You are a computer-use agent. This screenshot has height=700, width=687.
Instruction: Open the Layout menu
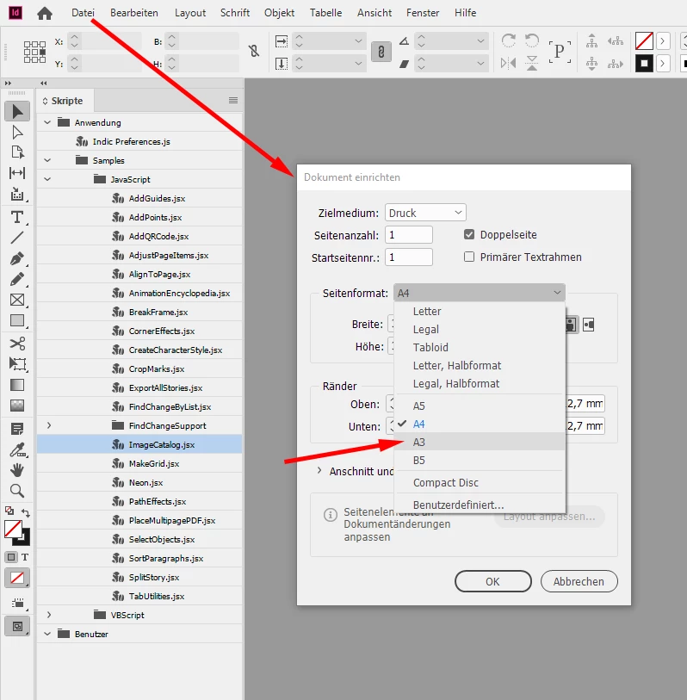pyautogui.click(x=190, y=13)
